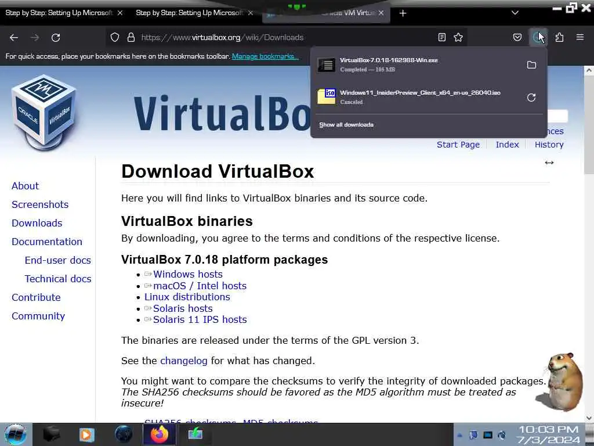Click the Solaris hosts link

point(183,308)
